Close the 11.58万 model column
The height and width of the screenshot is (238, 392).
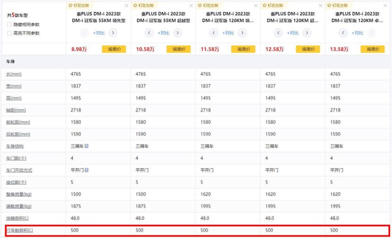tap(256, 6)
